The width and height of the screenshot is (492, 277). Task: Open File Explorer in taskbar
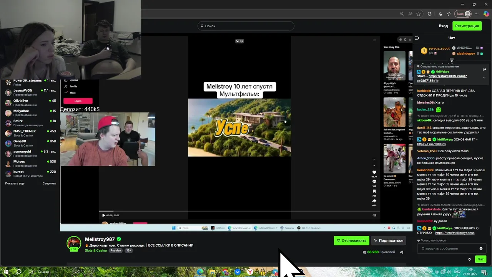pos(212,272)
